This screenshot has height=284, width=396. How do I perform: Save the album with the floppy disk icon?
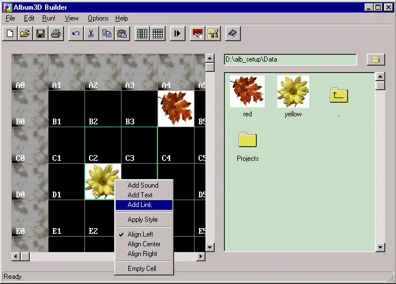pyautogui.click(x=41, y=33)
